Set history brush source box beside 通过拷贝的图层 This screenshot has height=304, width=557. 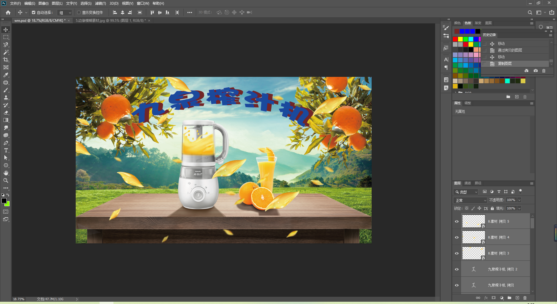tap(484, 50)
